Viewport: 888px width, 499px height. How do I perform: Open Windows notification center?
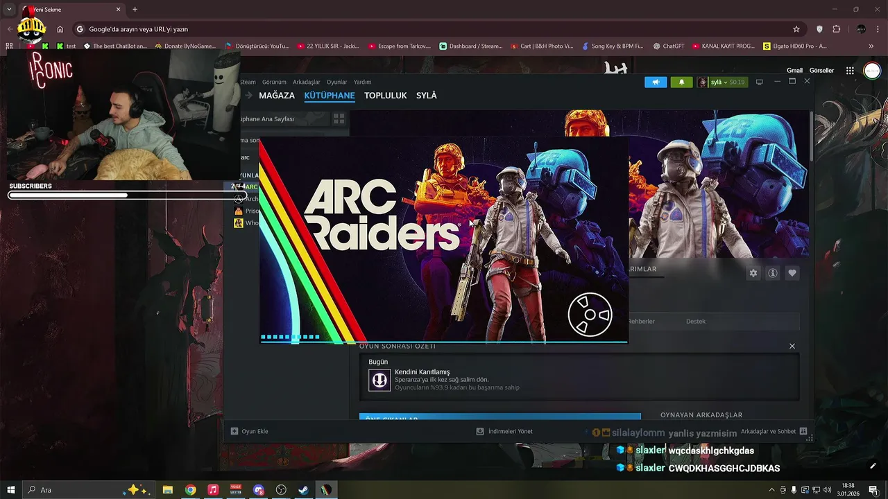click(873, 489)
